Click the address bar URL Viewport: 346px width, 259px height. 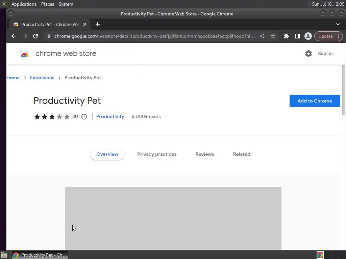point(154,36)
